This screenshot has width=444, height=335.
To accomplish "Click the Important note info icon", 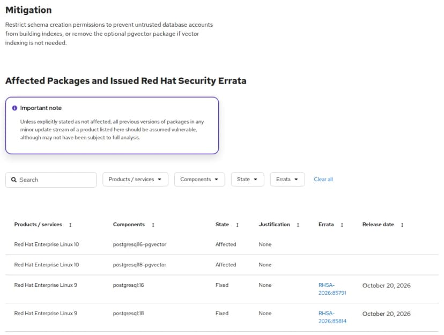I will 14,108.
